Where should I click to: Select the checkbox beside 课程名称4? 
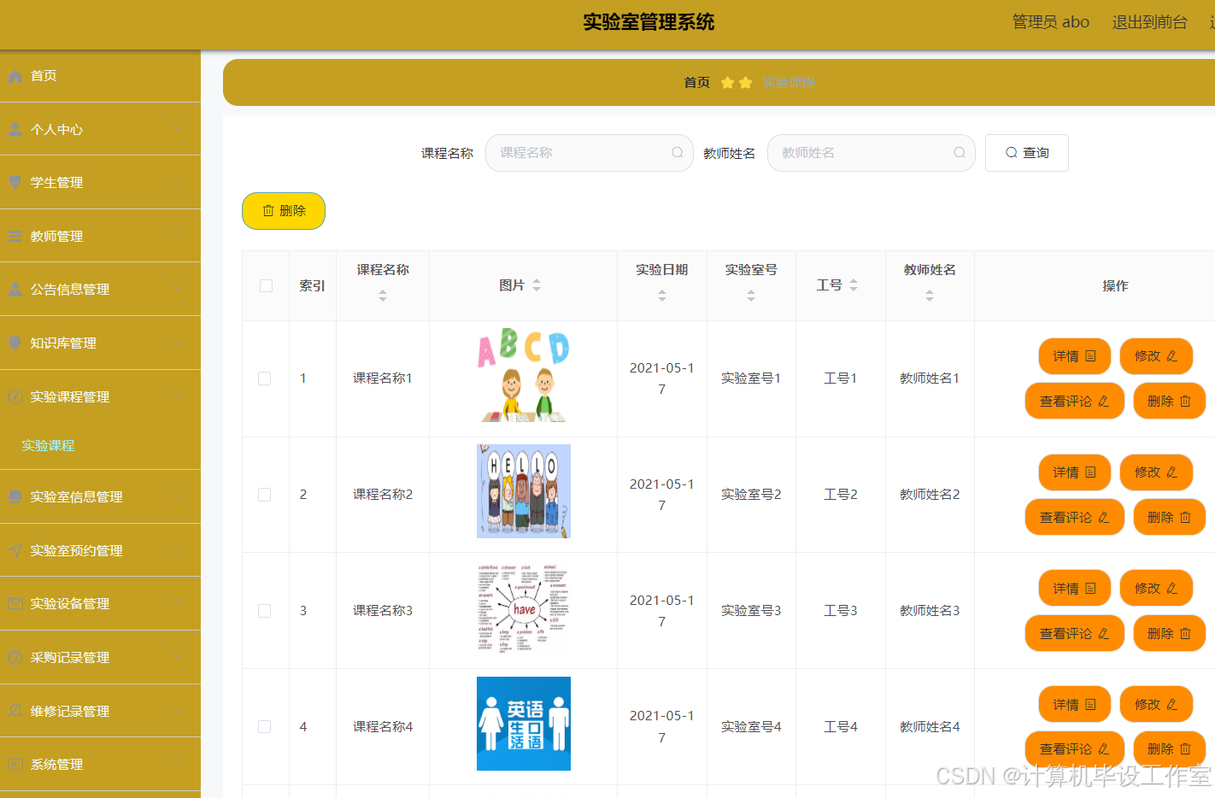pos(265,726)
